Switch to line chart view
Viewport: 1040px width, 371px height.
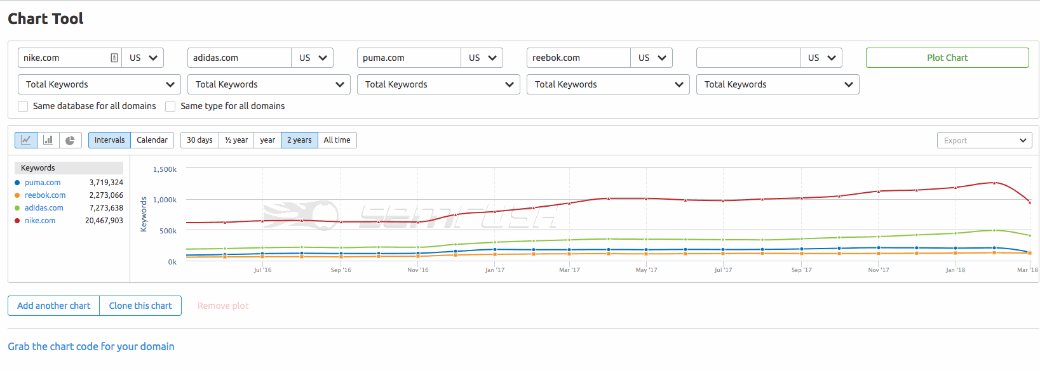[x=26, y=140]
